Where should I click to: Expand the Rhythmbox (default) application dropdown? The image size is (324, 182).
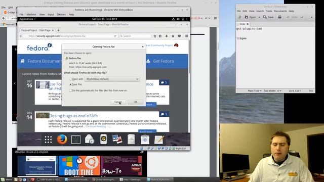112,79
